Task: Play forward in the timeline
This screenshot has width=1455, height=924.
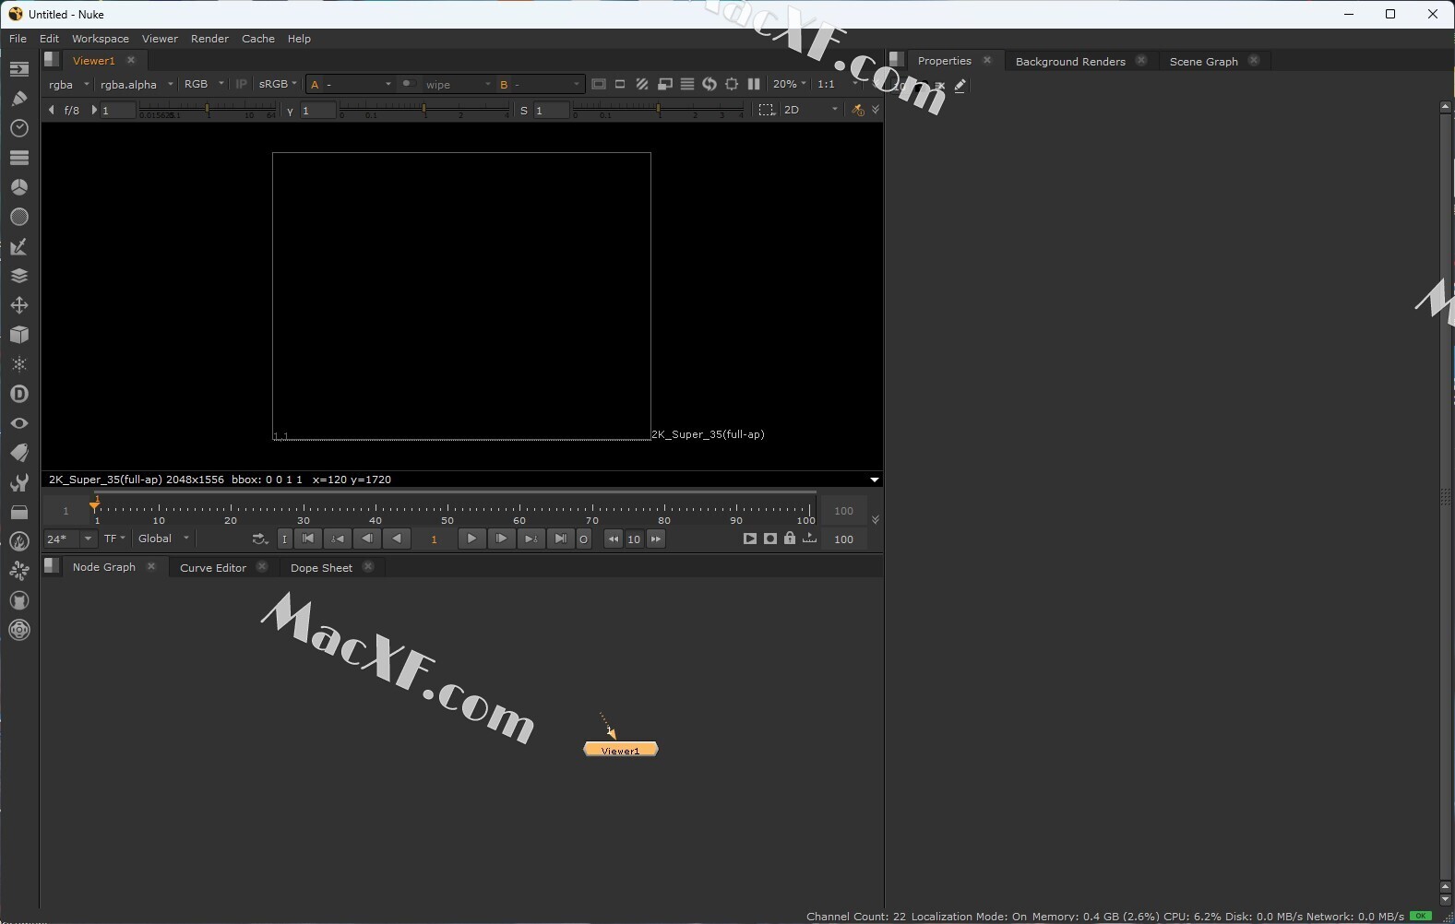Action: click(471, 539)
